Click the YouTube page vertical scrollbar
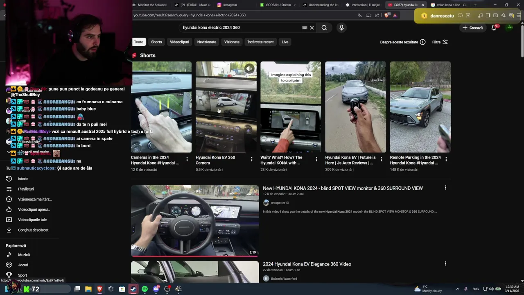 (x=522, y=40)
